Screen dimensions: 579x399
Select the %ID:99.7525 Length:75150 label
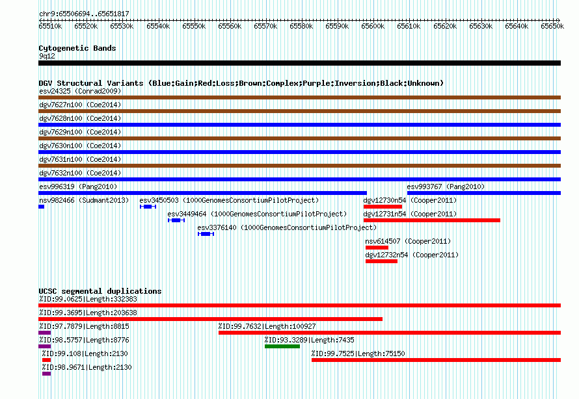click(358, 354)
